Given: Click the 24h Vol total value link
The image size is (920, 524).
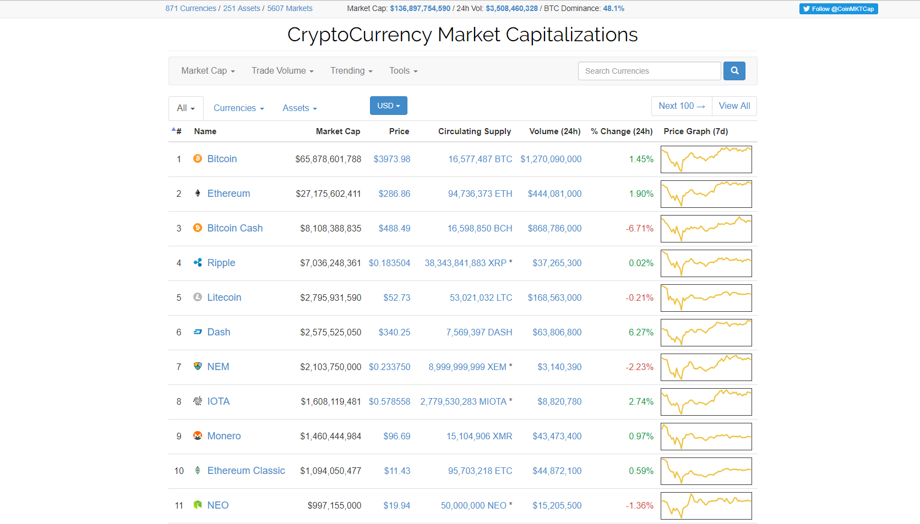Looking at the screenshot, I should click(511, 8).
